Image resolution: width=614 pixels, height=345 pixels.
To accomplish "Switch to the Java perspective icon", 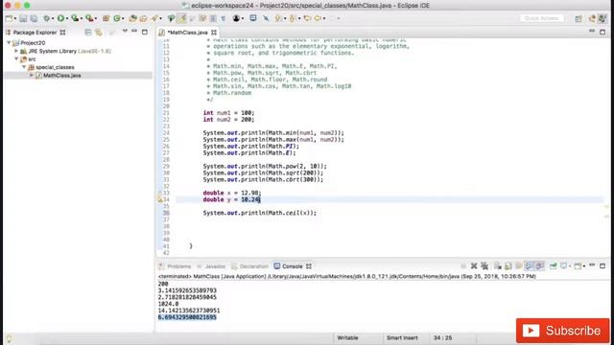I will [x=592, y=18].
